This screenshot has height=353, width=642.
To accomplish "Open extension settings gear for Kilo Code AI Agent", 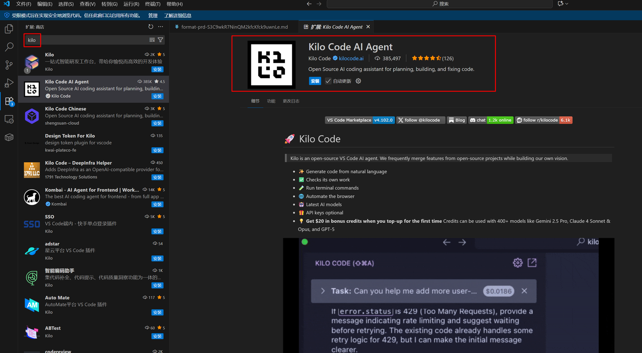I will 358,81.
